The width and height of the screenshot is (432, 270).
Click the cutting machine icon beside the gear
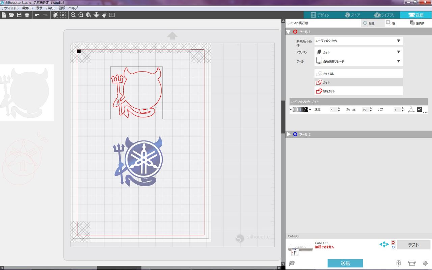412,263
